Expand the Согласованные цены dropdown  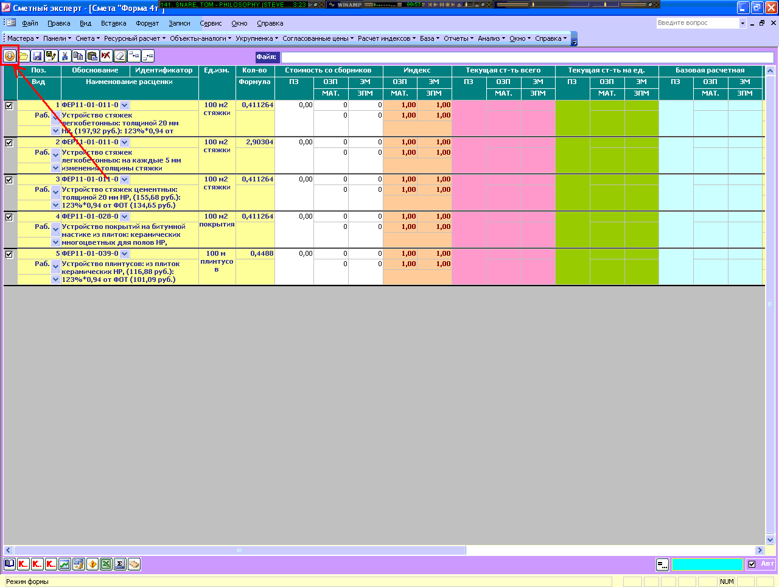[318, 38]
